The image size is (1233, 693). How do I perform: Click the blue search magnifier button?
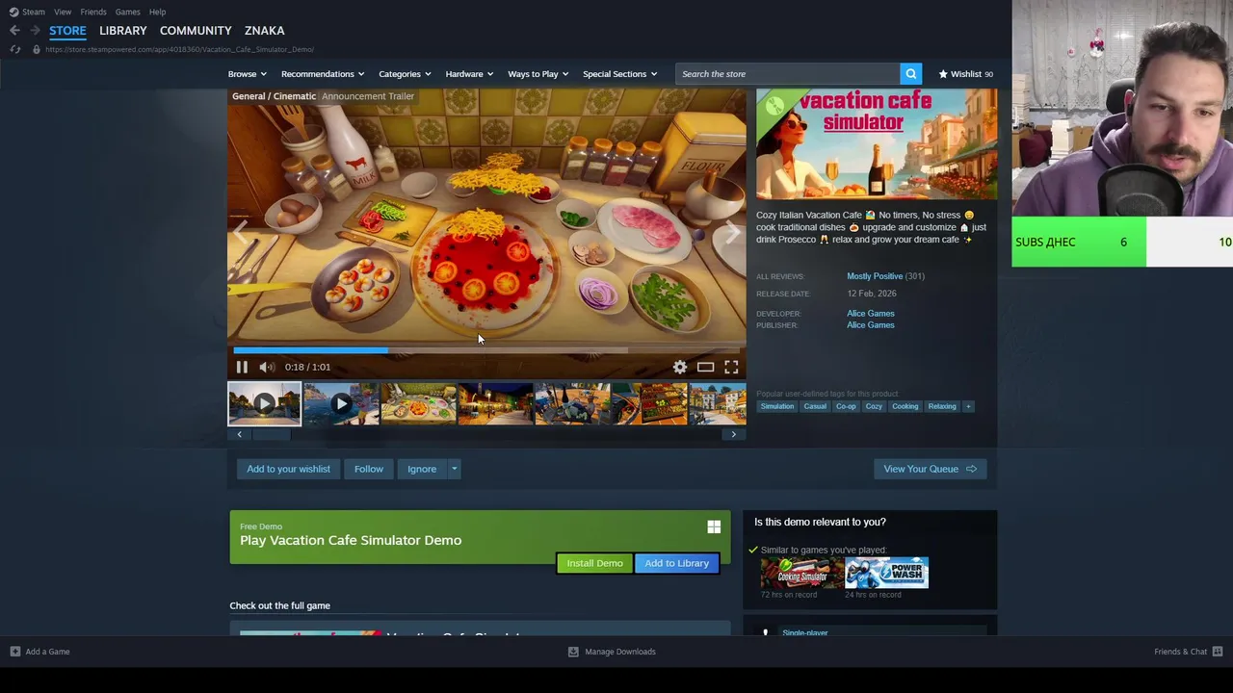910,74
